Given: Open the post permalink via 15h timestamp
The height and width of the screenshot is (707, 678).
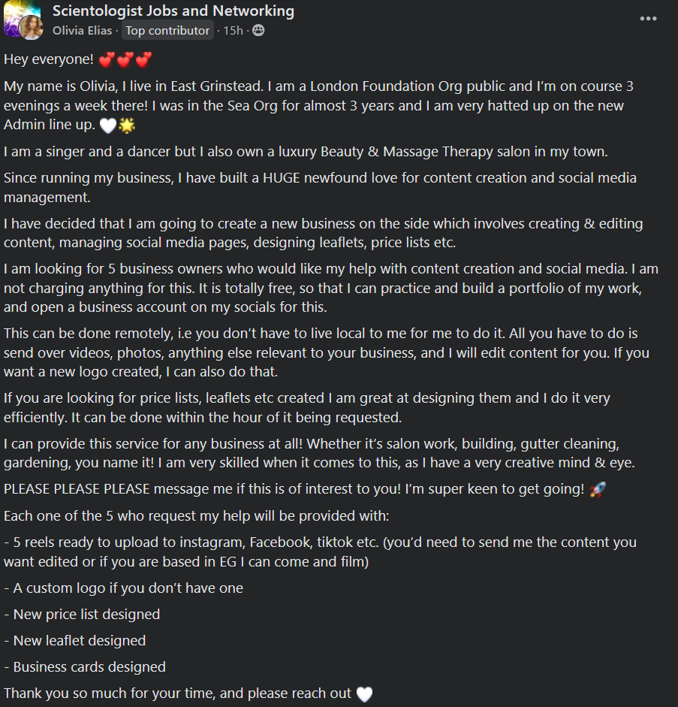Looking at the screenshot, I should point(234,31).
